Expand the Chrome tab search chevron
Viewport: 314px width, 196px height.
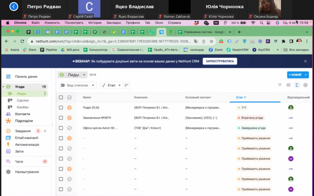coord(307,32)
